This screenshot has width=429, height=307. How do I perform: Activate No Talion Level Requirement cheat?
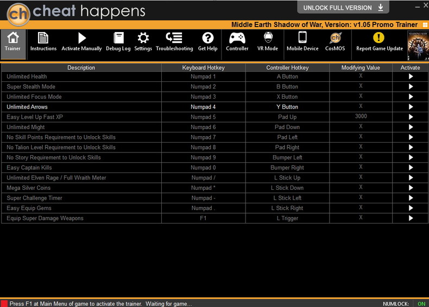411,148
